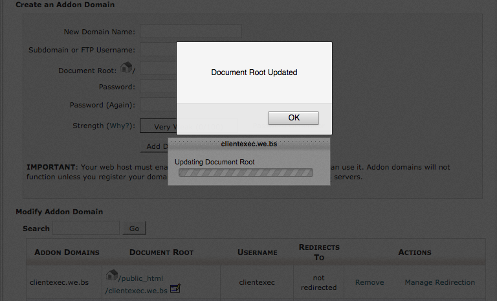The height and width of the screenshot is (301, 497).
Task: Click the Password (Again) input field
Action: point(158,104)
